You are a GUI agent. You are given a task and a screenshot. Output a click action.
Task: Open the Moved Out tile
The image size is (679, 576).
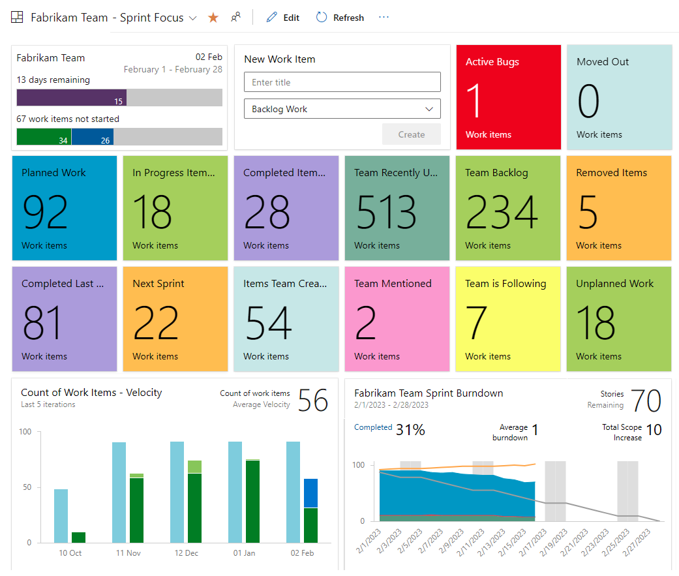[619, 97]
